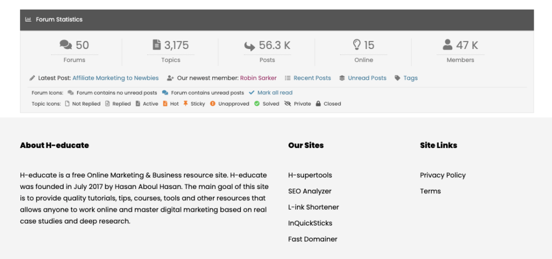Click the Tags label icon

pyautogui.click(x=397, y=78)
